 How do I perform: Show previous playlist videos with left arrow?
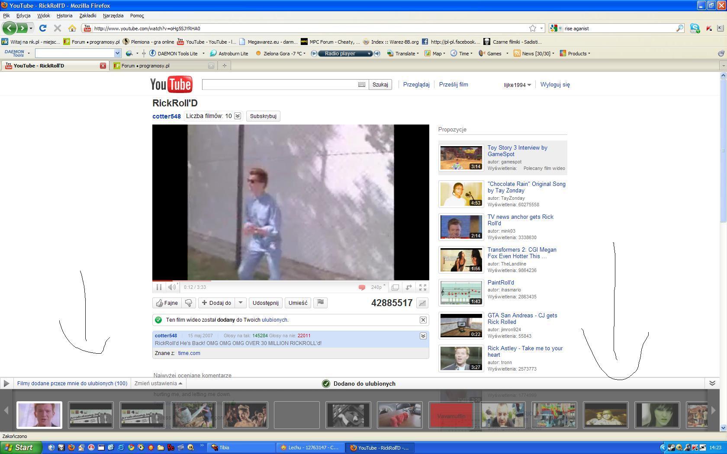coord(6,410)
